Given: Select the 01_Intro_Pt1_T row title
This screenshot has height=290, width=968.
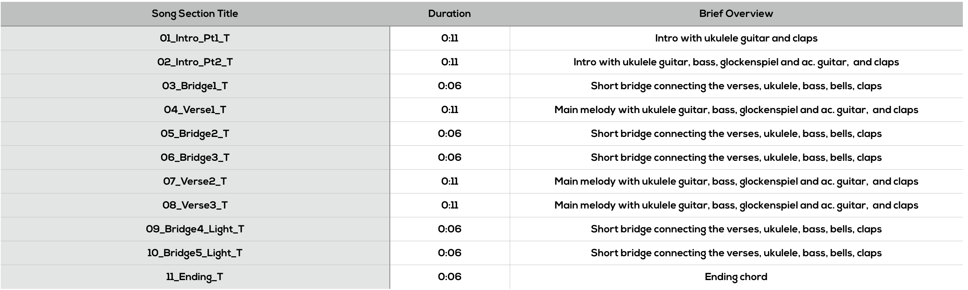Looking at the screenshot, I should (x=195, y=38).
